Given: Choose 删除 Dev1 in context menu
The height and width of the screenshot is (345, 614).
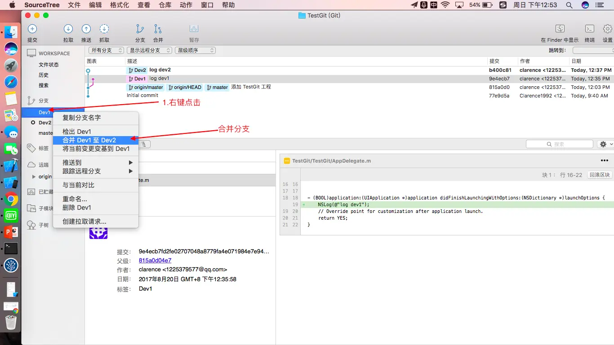Looking at the screenshot, I should (x=96, y=208).
